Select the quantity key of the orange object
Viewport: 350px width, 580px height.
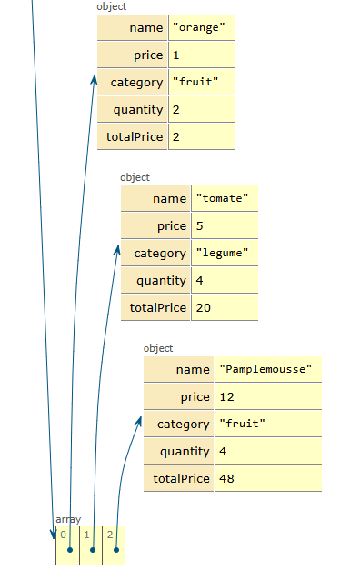click(133, 109)
